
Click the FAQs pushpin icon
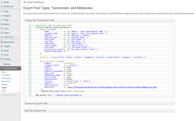(2, 20)
